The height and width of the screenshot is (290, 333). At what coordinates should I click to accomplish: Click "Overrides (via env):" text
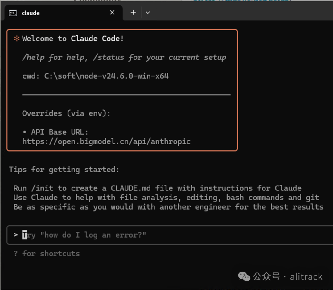(x=66, y=113)
